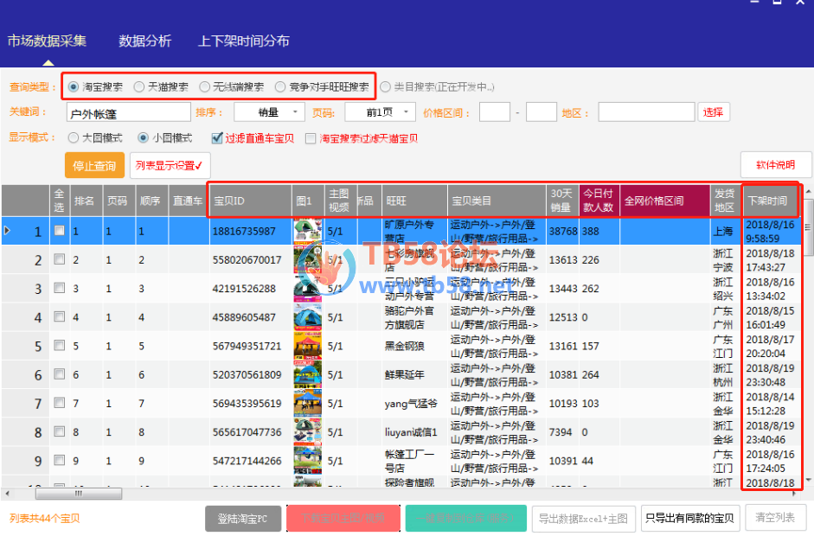Sort by 宝贝ID column header
Viewport: 814px width, 536px height.
(x=250, y=201)
